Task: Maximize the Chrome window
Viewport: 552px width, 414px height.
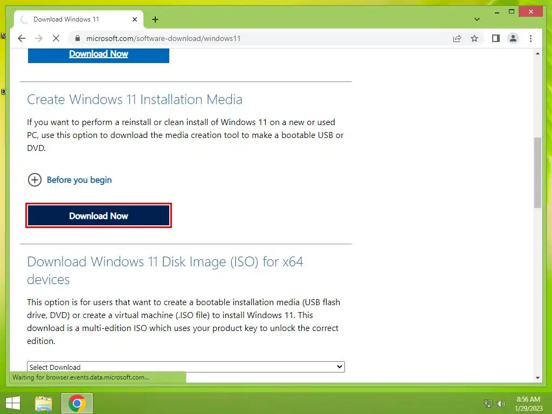Action: click(x=512, y=12)
